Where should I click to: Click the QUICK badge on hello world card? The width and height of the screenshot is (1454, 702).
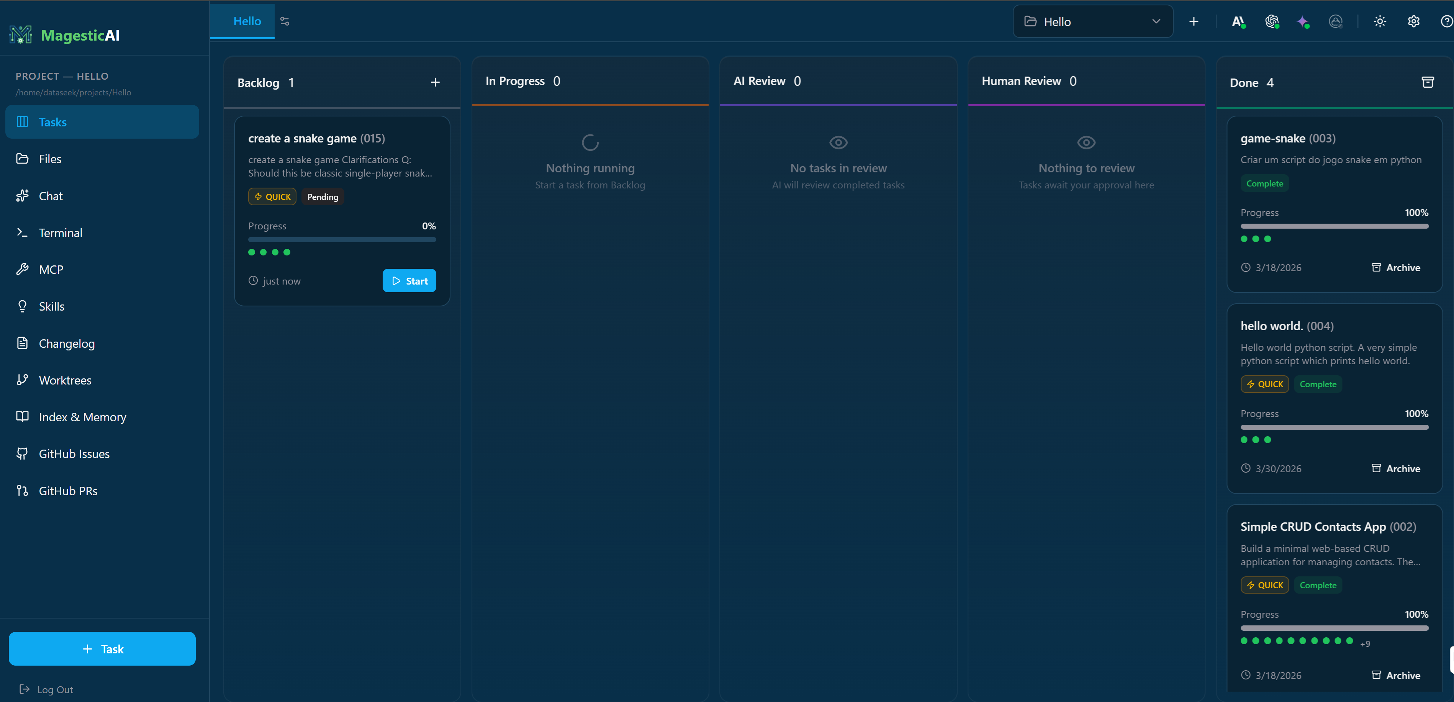[x=1264, y=384]
